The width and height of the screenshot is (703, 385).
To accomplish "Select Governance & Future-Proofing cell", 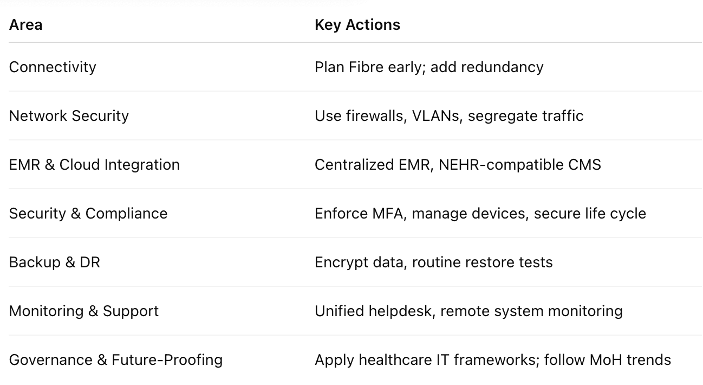I will 116,360.
